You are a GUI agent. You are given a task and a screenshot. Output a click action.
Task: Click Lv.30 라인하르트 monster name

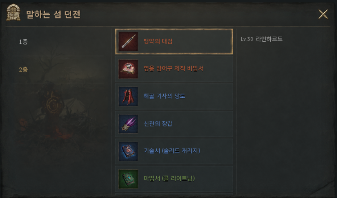(261, 39)
